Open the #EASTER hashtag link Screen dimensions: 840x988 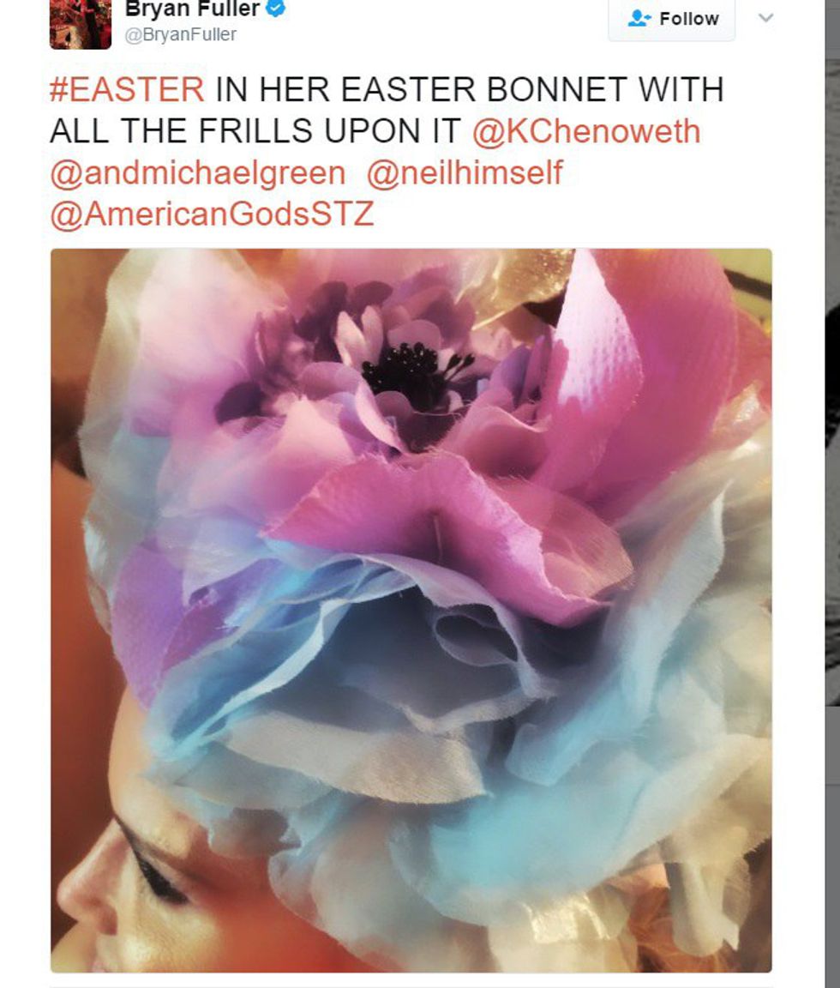(x=127, y=89)
